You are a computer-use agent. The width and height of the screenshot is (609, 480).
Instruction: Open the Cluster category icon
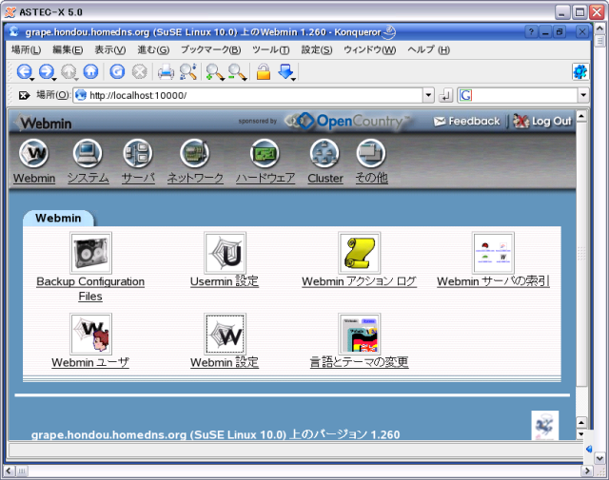[x=324, y=153]
